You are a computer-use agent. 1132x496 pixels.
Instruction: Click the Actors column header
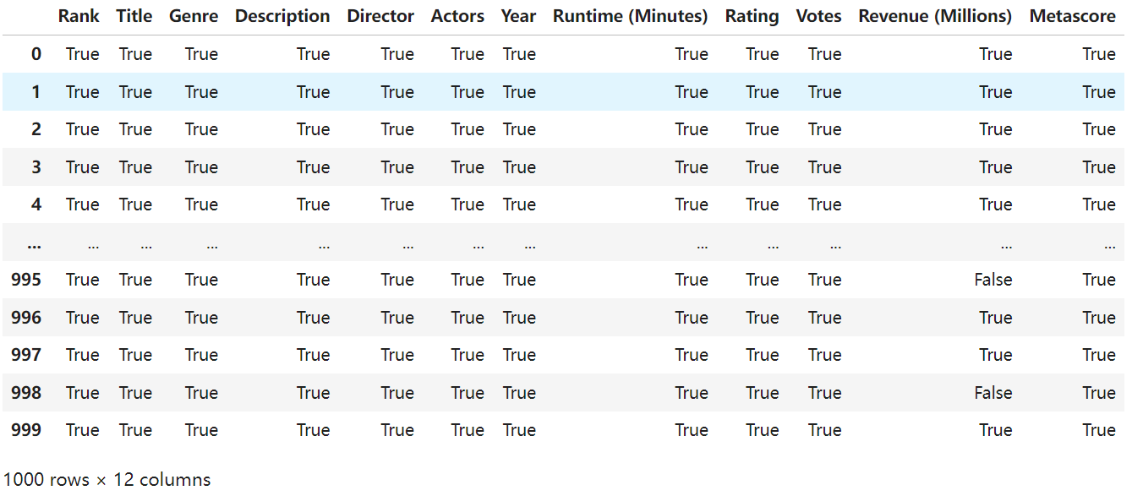point(457,16)
